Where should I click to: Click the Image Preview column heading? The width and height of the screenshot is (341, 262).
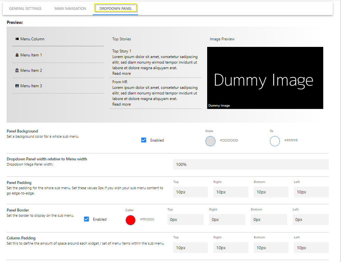222,39
